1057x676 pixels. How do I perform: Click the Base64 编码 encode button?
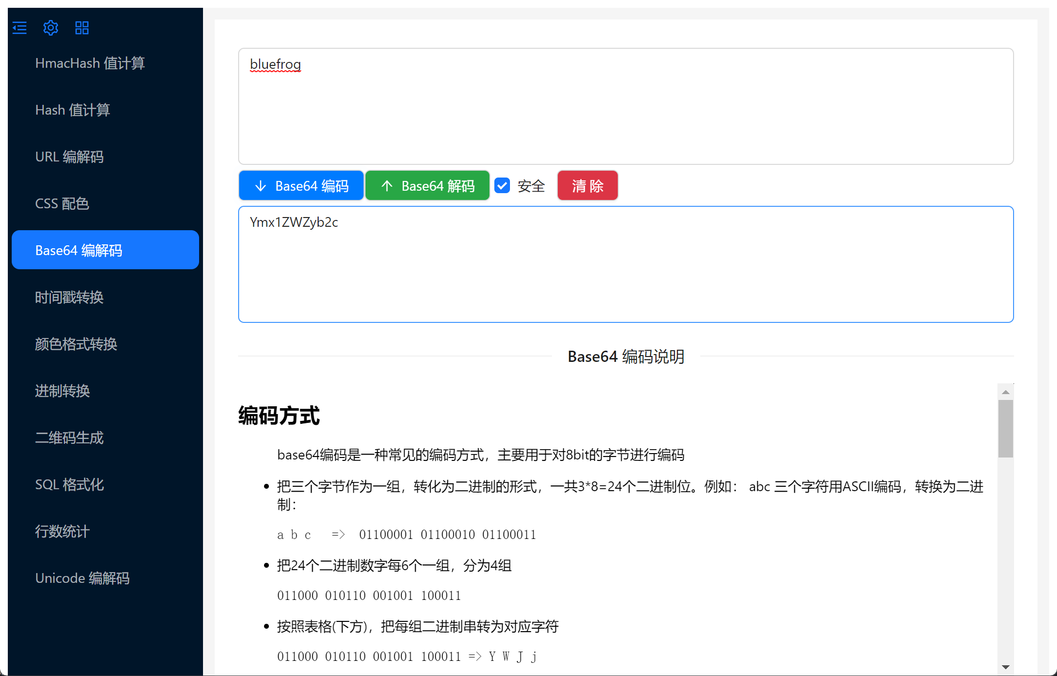(x=301, y=186)
